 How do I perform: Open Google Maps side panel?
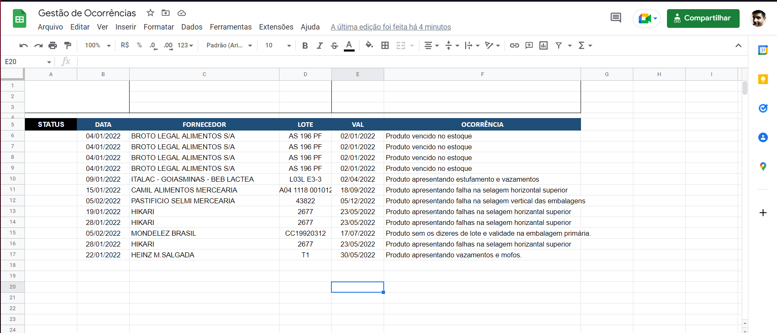point(763,166)
